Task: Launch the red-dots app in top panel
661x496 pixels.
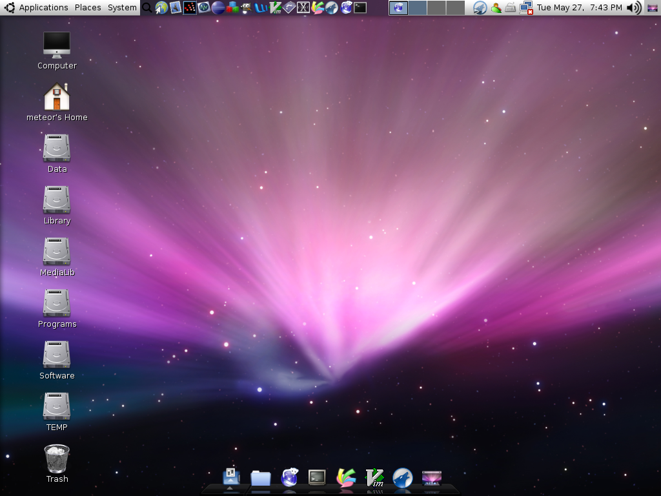Action: pyautogui.click(x=190, y=8)
